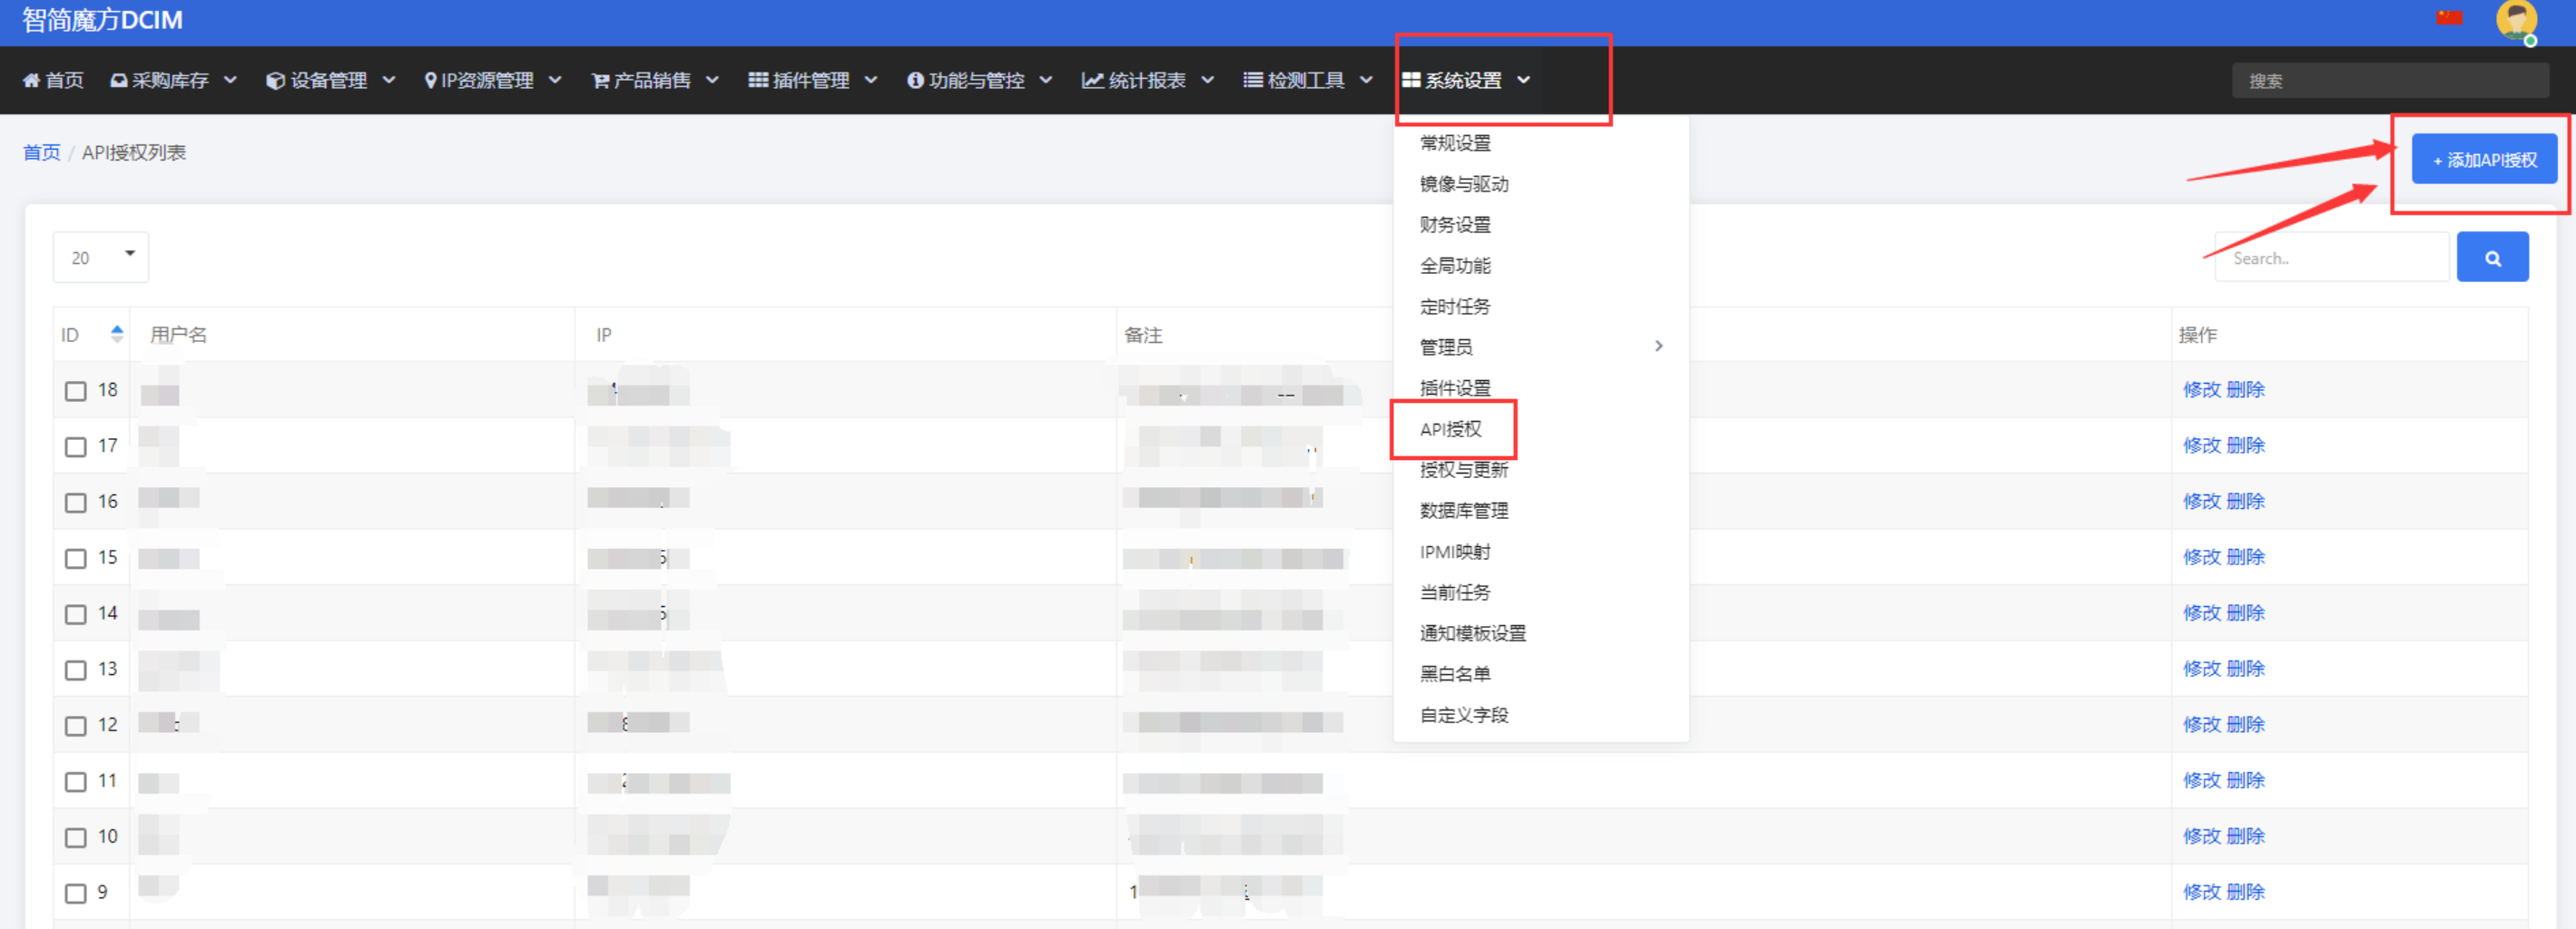2576x929 pixels.
Task: Select 黑白名单 from the settings menu
Action: pyautogui.click(x=1455, y=674)
